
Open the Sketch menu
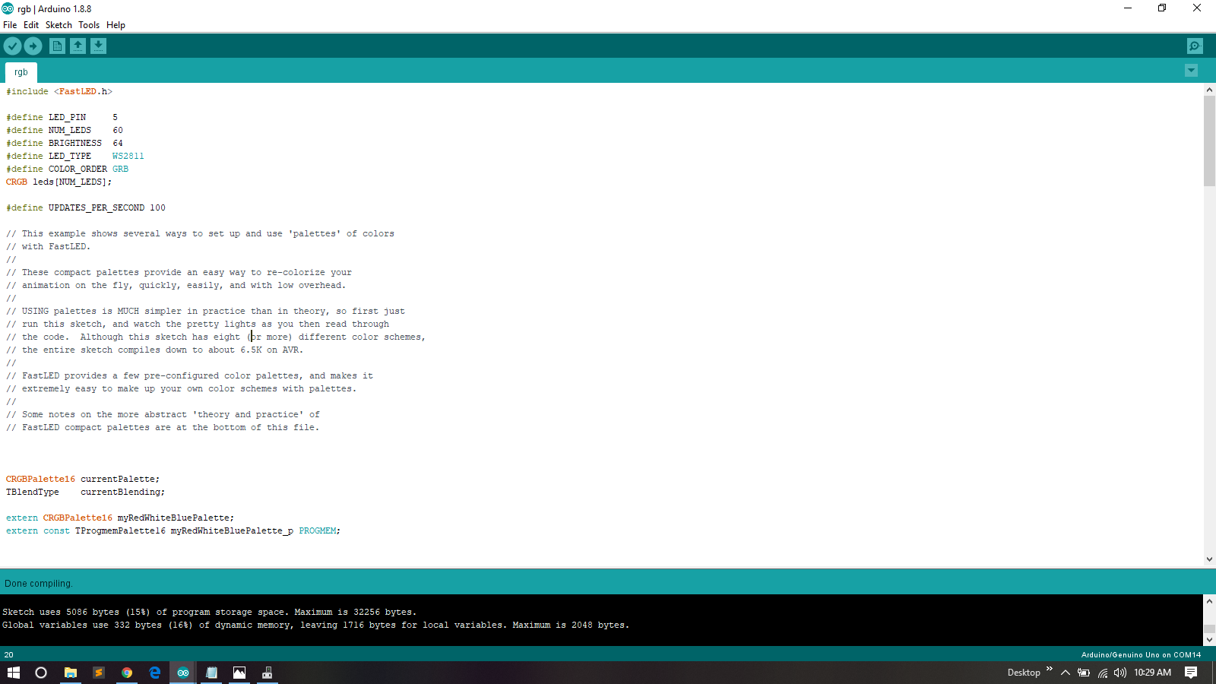click(x=59, y=25)
